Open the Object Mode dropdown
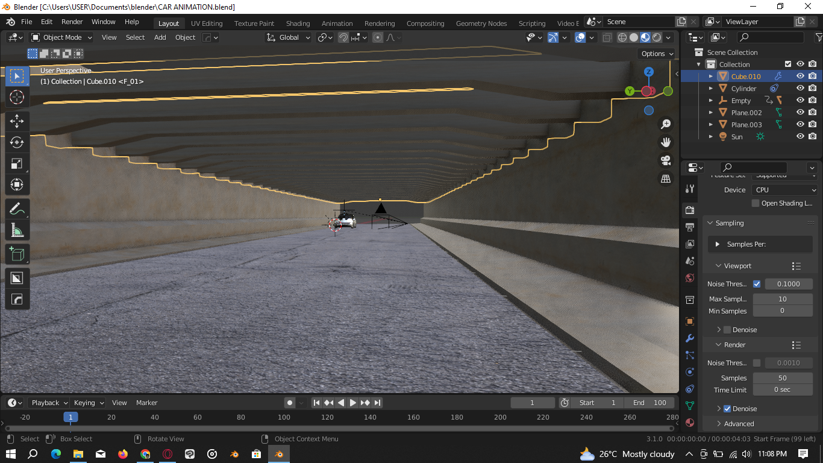 click(x=61, y=37)
